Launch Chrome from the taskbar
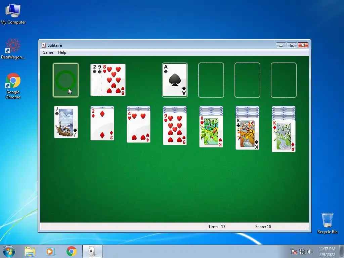 click(71, 251)
